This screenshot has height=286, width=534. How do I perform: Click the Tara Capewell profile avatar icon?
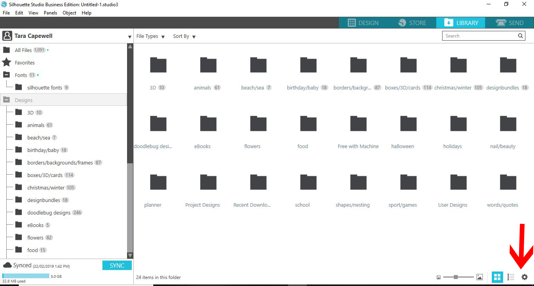point(7,36)
